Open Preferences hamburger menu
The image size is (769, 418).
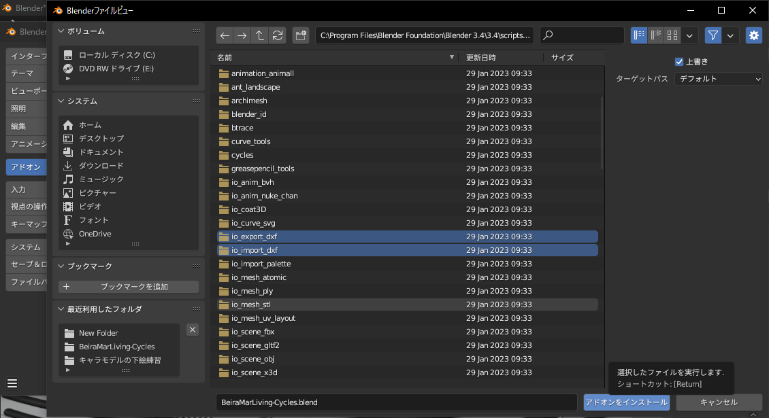pyautogui.click(x=12, y=383)
